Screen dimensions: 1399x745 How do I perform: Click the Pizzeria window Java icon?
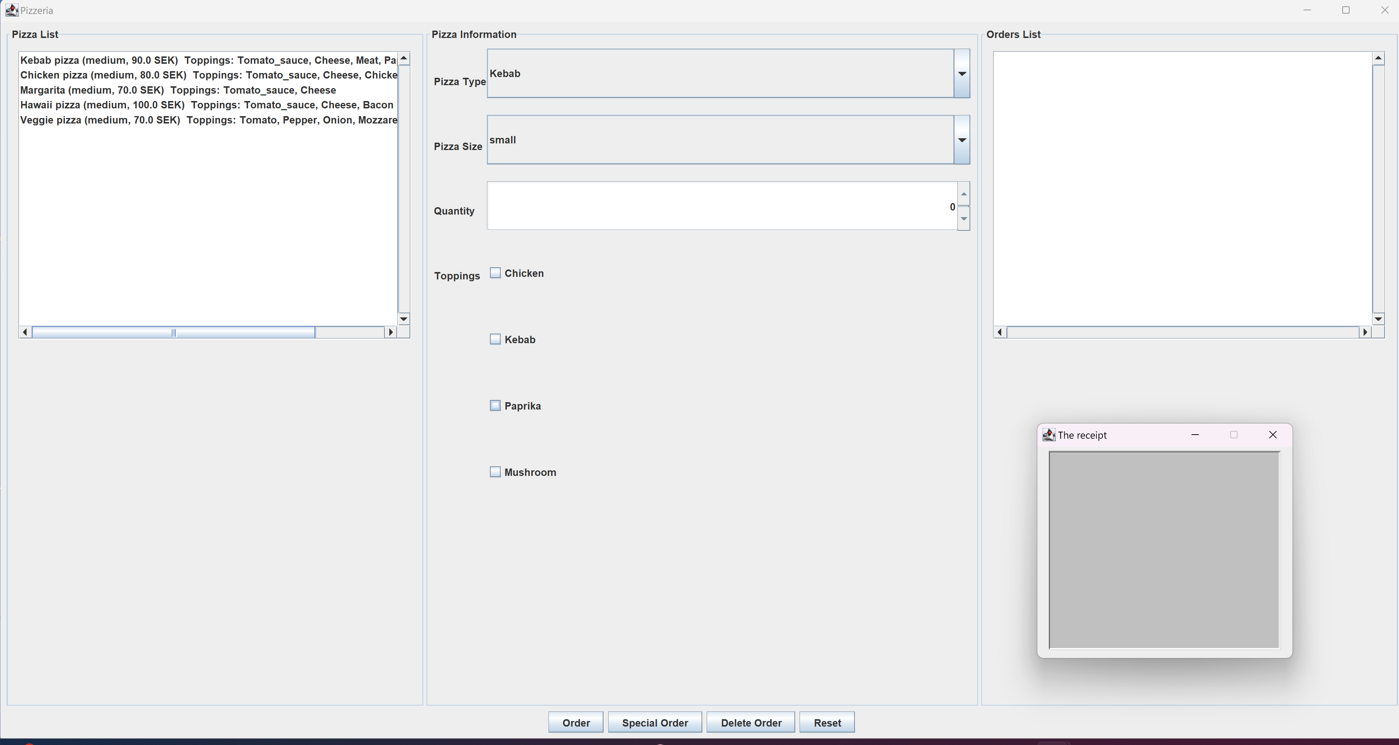coord(12,10)
